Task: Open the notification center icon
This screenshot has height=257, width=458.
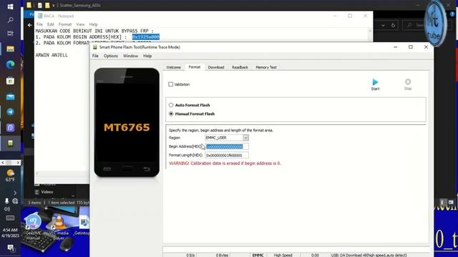Action: click(x=11, y=248)
